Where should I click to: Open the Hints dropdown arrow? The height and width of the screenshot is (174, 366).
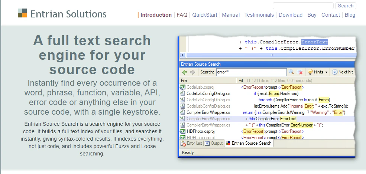click(326, 72)
